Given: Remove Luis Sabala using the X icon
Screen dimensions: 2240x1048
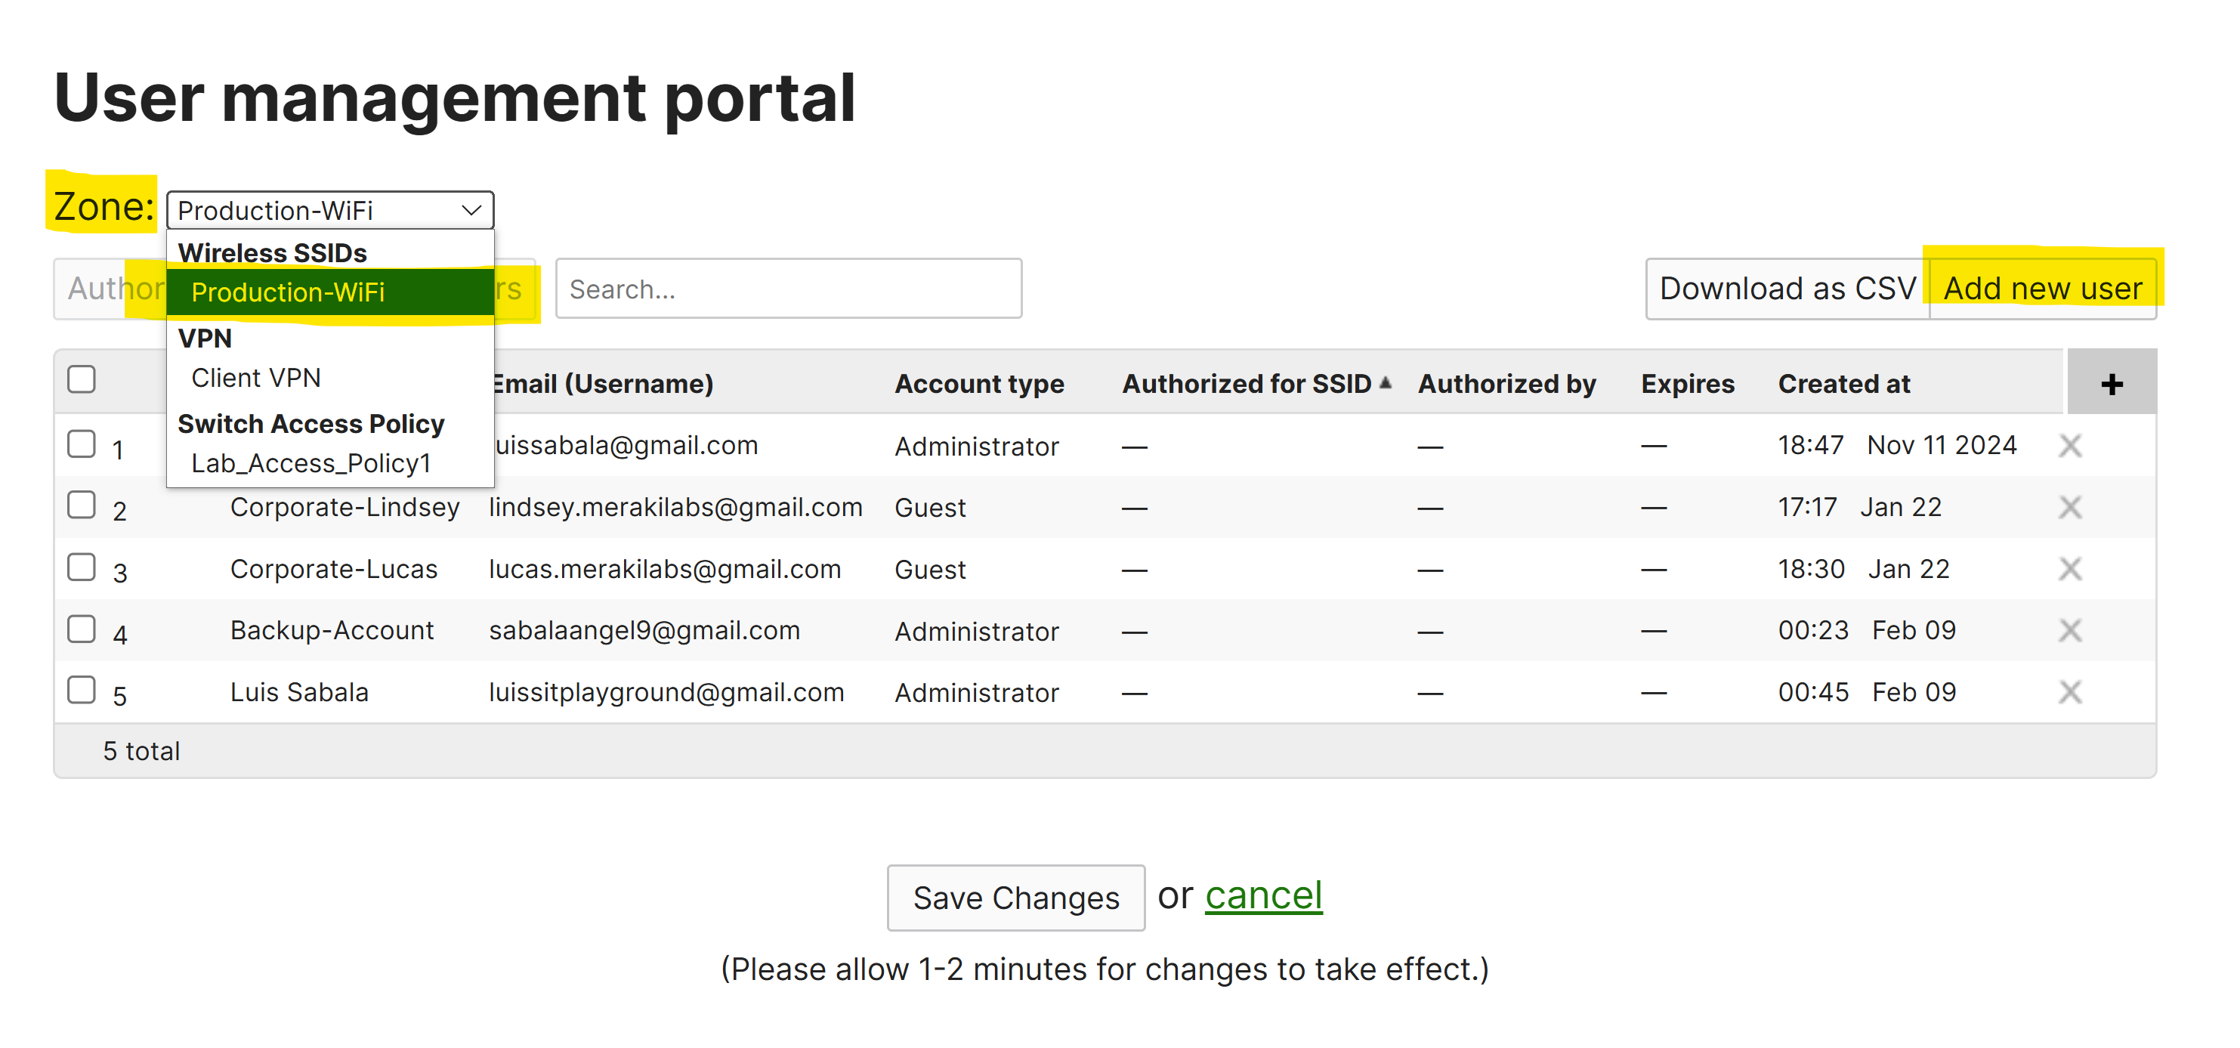Looking at the screenshot, I should (2069, 692).
